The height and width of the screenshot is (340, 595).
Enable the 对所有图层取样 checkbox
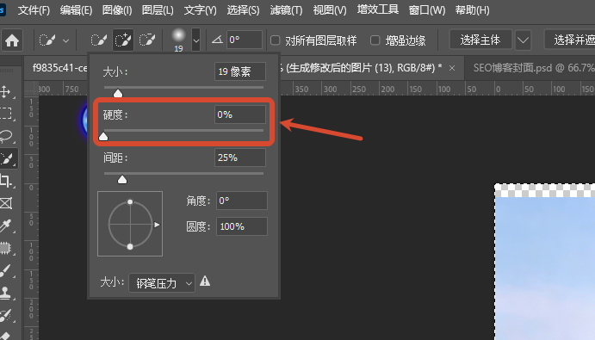(x=275, y=40)
